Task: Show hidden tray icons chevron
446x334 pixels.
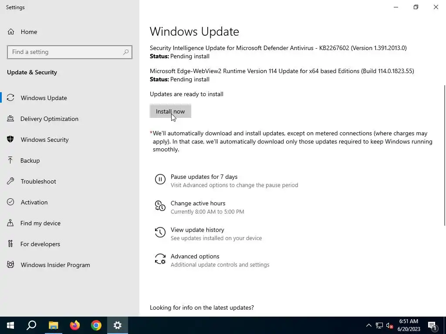Action: (x=368, y=325)
